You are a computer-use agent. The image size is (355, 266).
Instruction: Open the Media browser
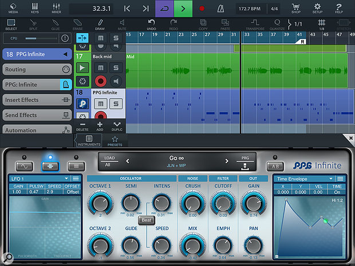13,8
